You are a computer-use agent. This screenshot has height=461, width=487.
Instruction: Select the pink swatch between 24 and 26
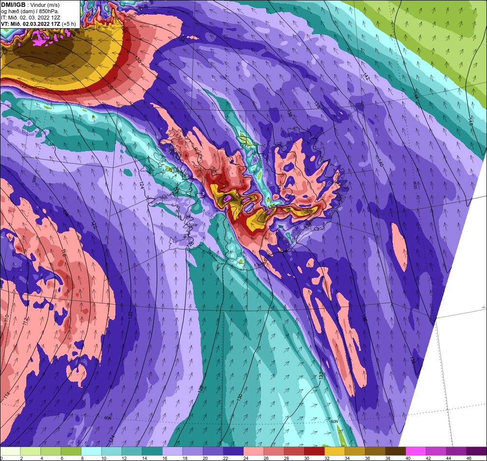(x=253, y=451)
